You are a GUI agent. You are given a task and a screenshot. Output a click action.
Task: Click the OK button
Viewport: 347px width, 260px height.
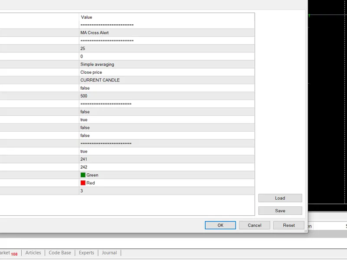(x=220, y=225)
